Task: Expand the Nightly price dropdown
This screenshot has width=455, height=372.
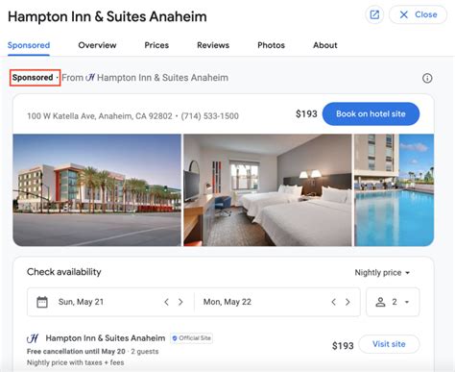Action: point(382,273)
